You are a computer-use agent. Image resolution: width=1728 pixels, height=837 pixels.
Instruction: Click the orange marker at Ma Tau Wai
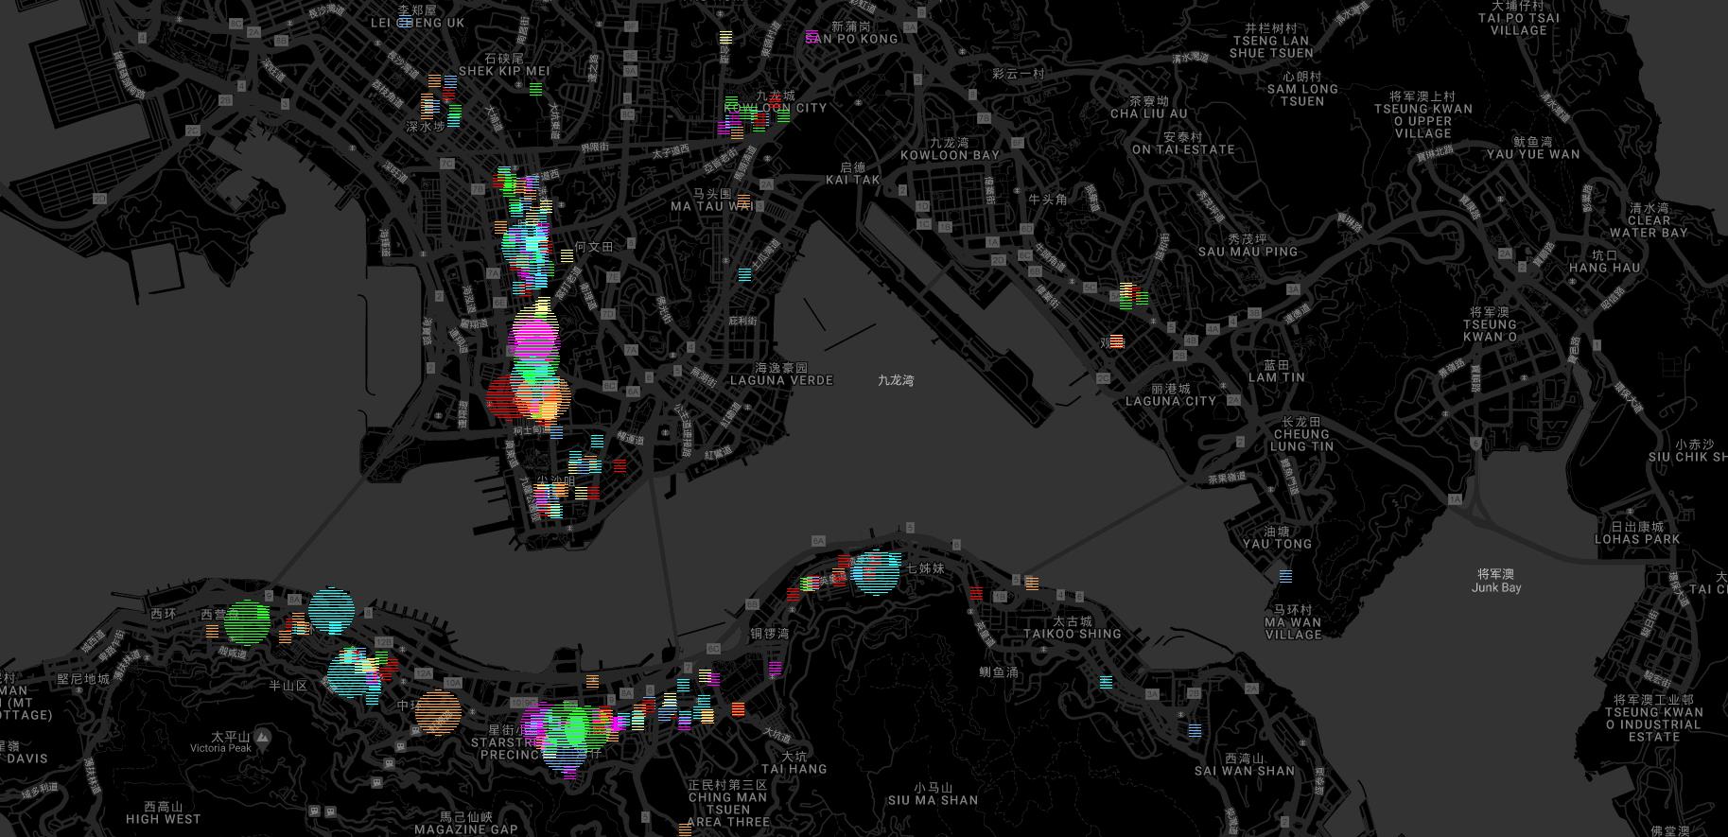point(744,201)
